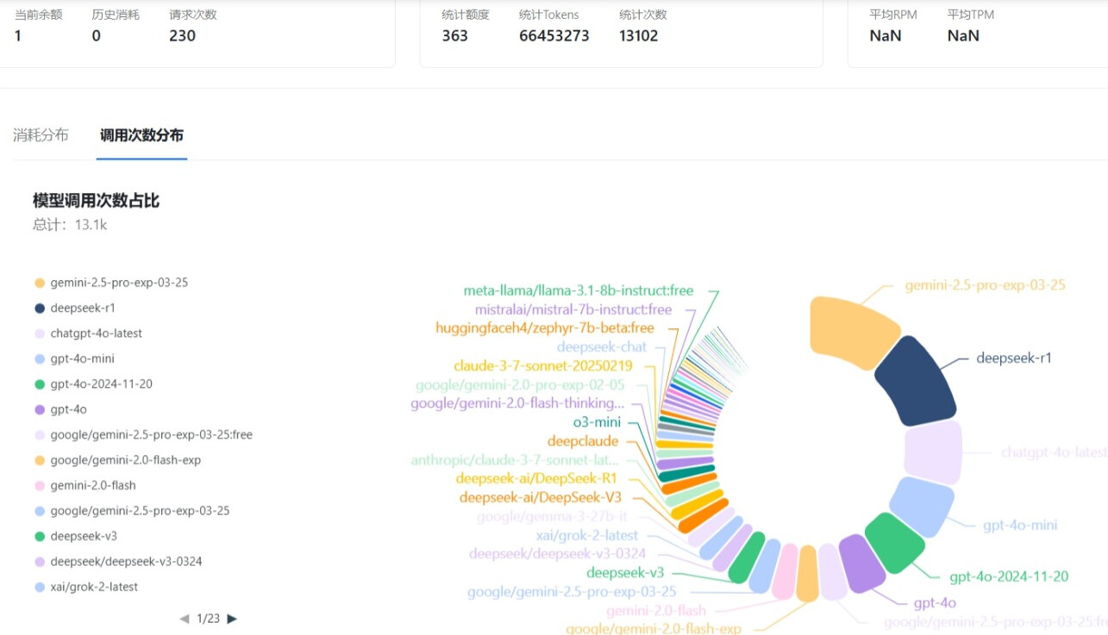
Task: Click the purple gpt-4o pie slice
Action: click(x=862, y=563)
